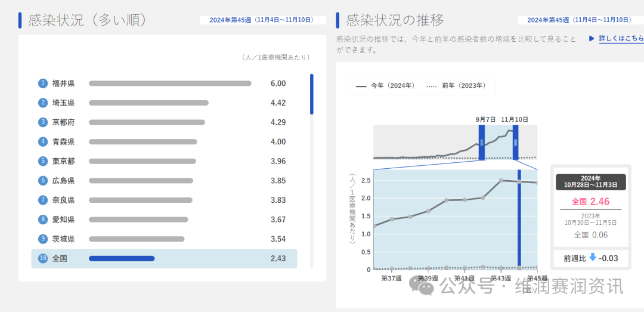644x312 pixels.
Task: Click the value 6.00
Action: (x=278, y=84)
